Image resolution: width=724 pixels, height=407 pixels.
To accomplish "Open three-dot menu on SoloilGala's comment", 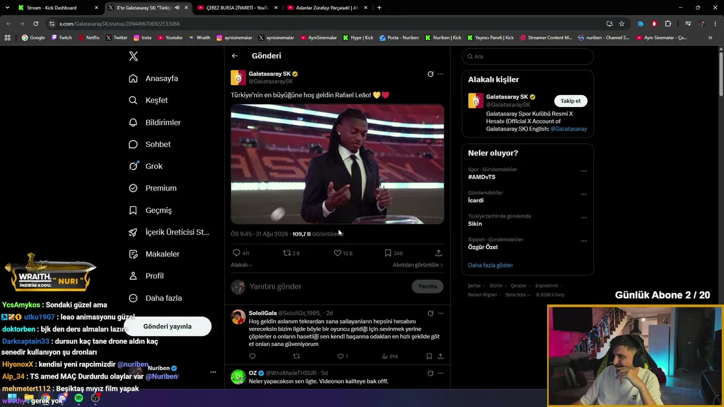I will [441, 313].
